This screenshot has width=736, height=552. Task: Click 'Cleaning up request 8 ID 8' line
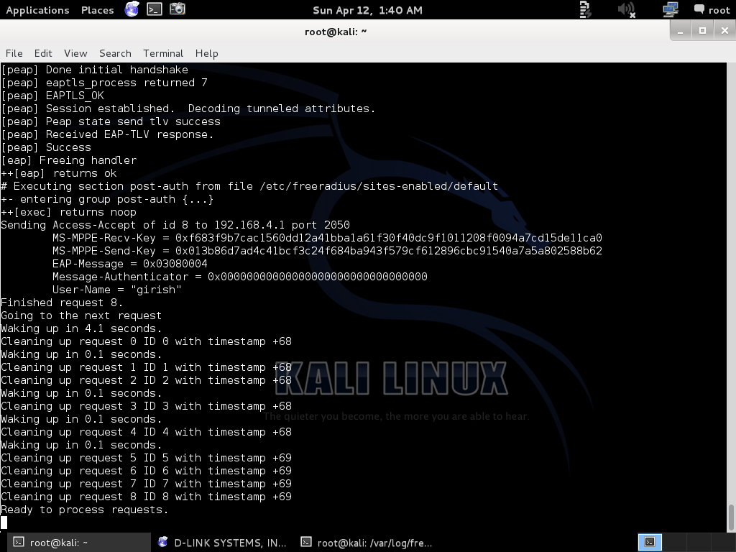pyautogui.click(x=146, y=497)
